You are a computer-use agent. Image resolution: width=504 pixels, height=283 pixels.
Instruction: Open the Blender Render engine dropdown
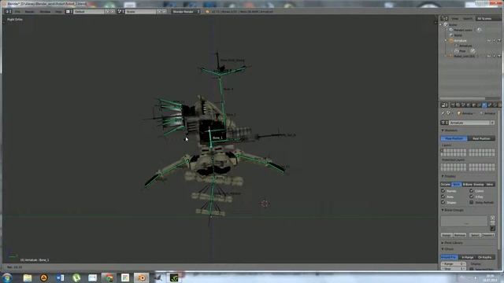[186, 12]
